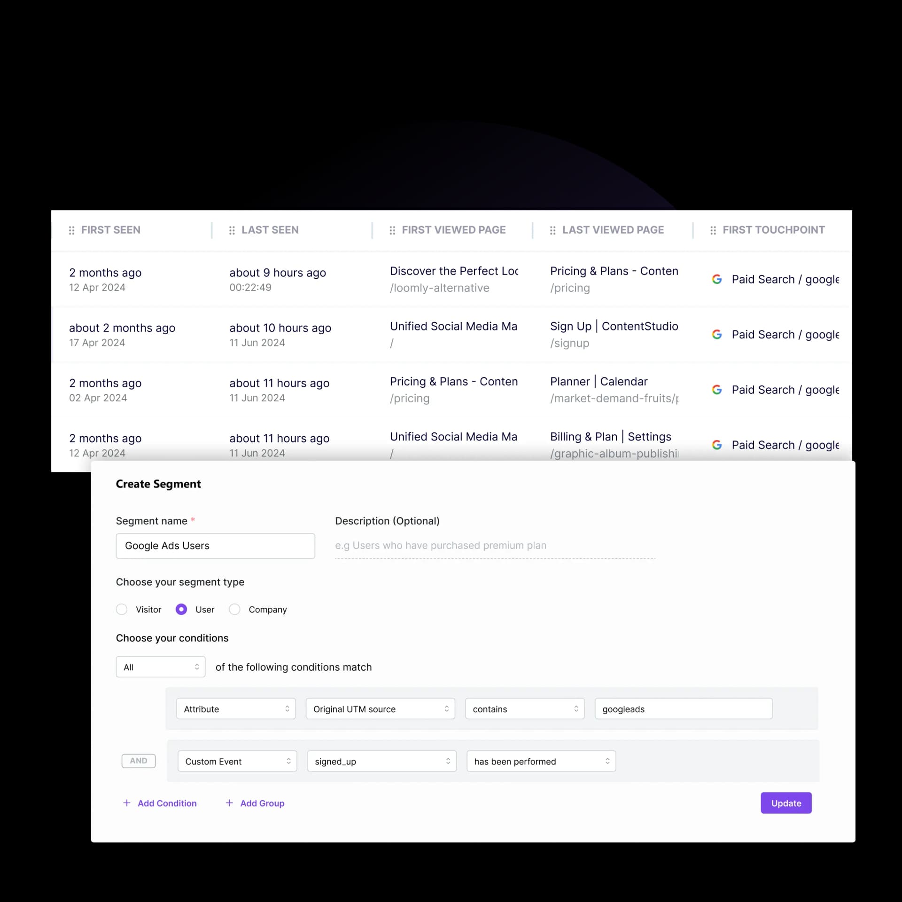Select the signed_up custom event dropdown
902x902 pixels.
(381, 761)
